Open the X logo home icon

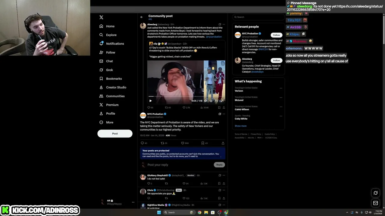click(101, 17)
